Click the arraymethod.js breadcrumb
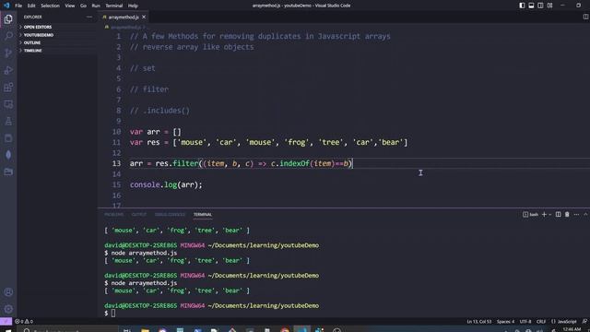The height and width of the screenshot is (332, 590). (125, 27)
